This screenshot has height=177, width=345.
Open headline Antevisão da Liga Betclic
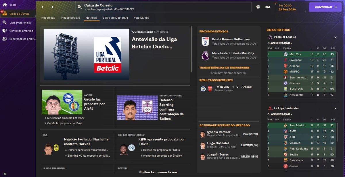[154, 43]
